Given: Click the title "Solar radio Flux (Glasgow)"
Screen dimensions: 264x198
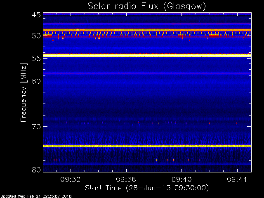Looking at the screenshot, I should click(x=147, y=7).
